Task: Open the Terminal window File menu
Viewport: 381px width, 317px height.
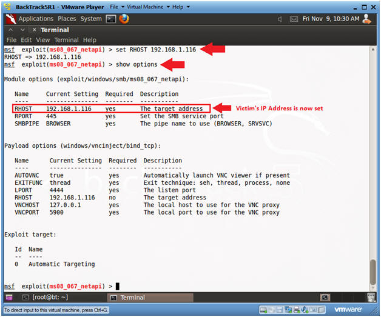Action: (11, 40)
